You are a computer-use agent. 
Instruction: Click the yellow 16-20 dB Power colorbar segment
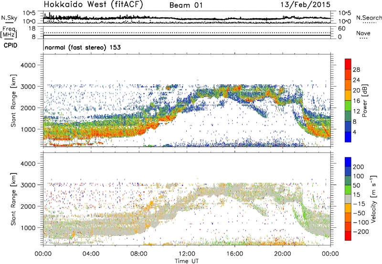(x=348, y=95)
